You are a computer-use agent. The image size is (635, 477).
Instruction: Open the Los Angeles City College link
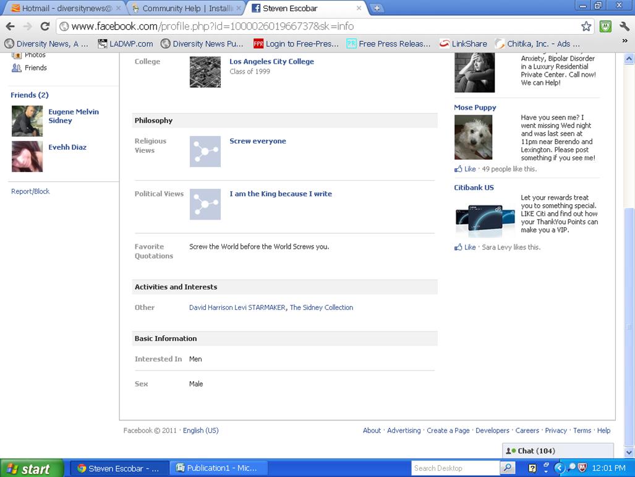coord(271,61)
